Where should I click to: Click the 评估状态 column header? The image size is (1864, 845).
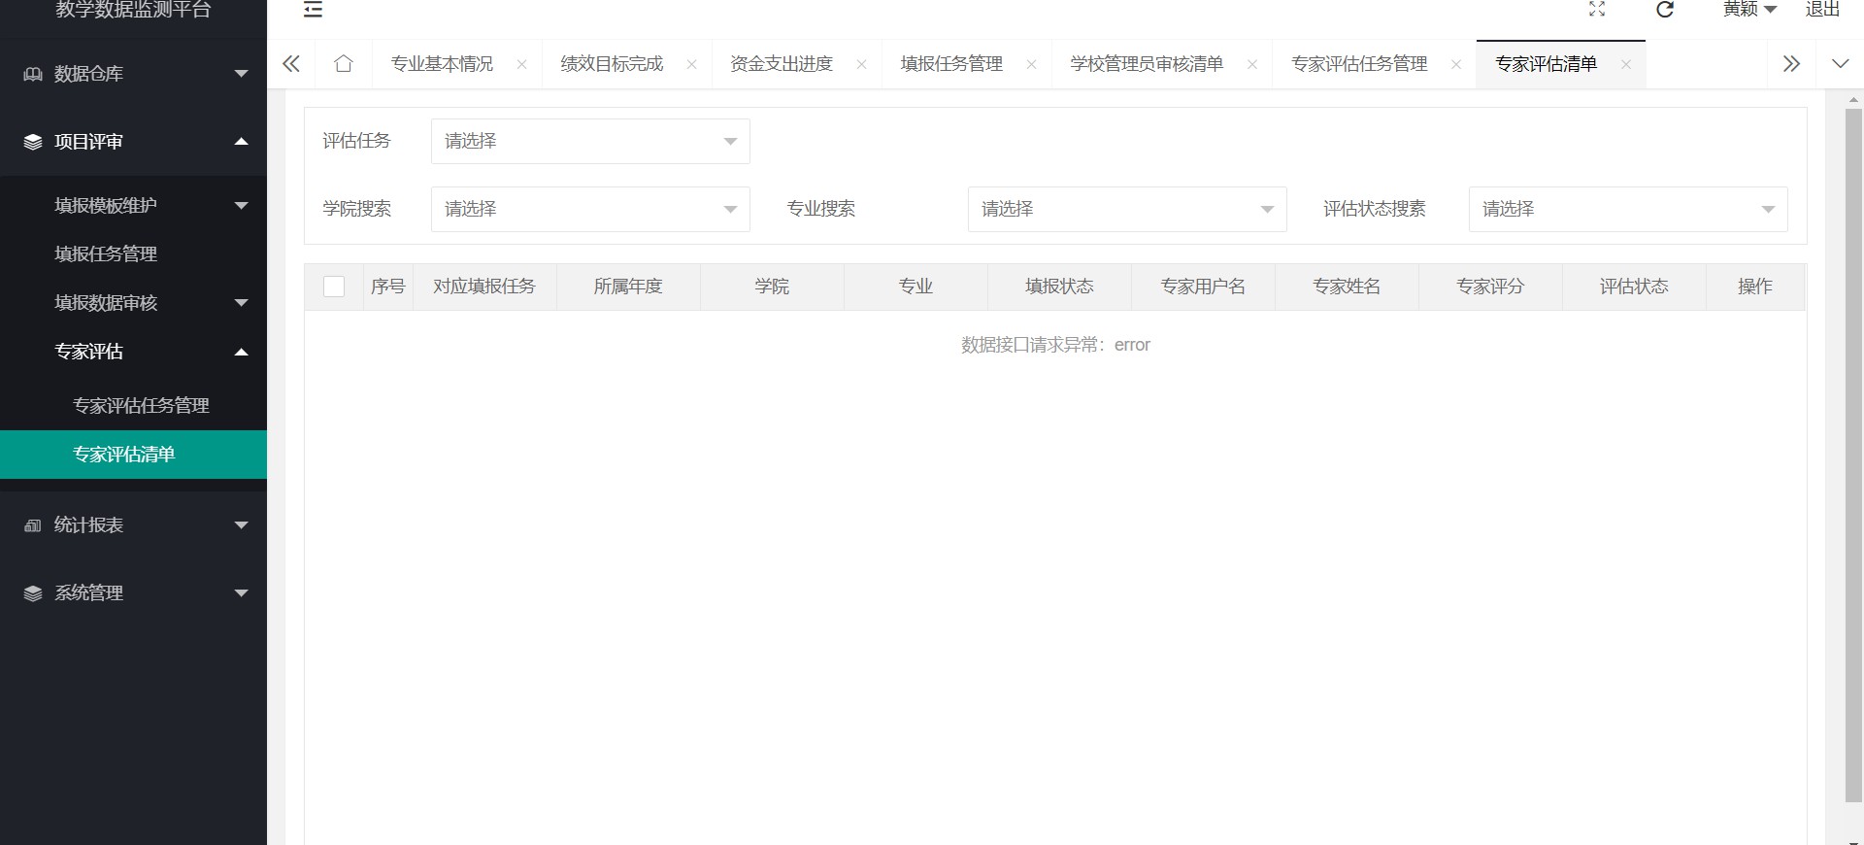(1634, 287)
